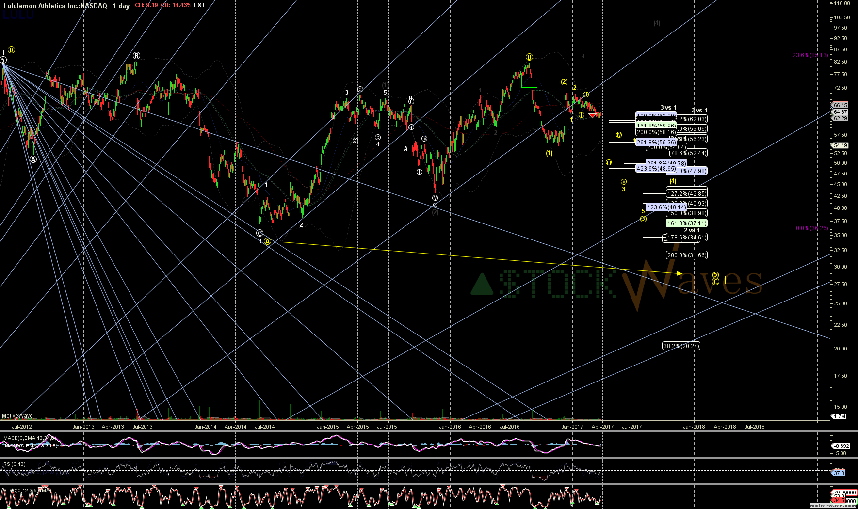The height and width of the screenshot is (509, 858).
Task: Select the 78.6%(52.44) Fibonacci label
Action: [x=688, y=153]
